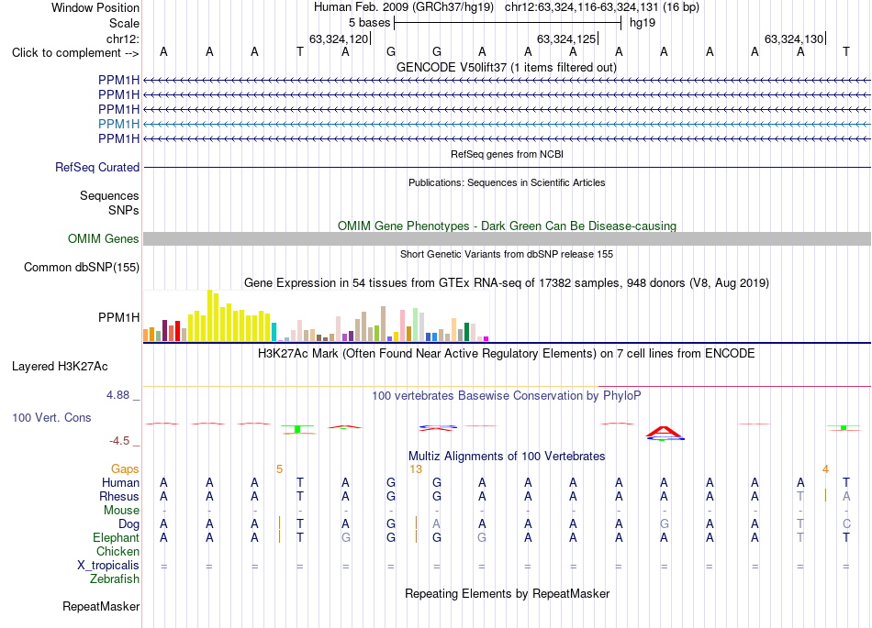The height and width of the screenshot is (628, 872).
Task: Click the Gaps row label
Action: coord(125,469)
